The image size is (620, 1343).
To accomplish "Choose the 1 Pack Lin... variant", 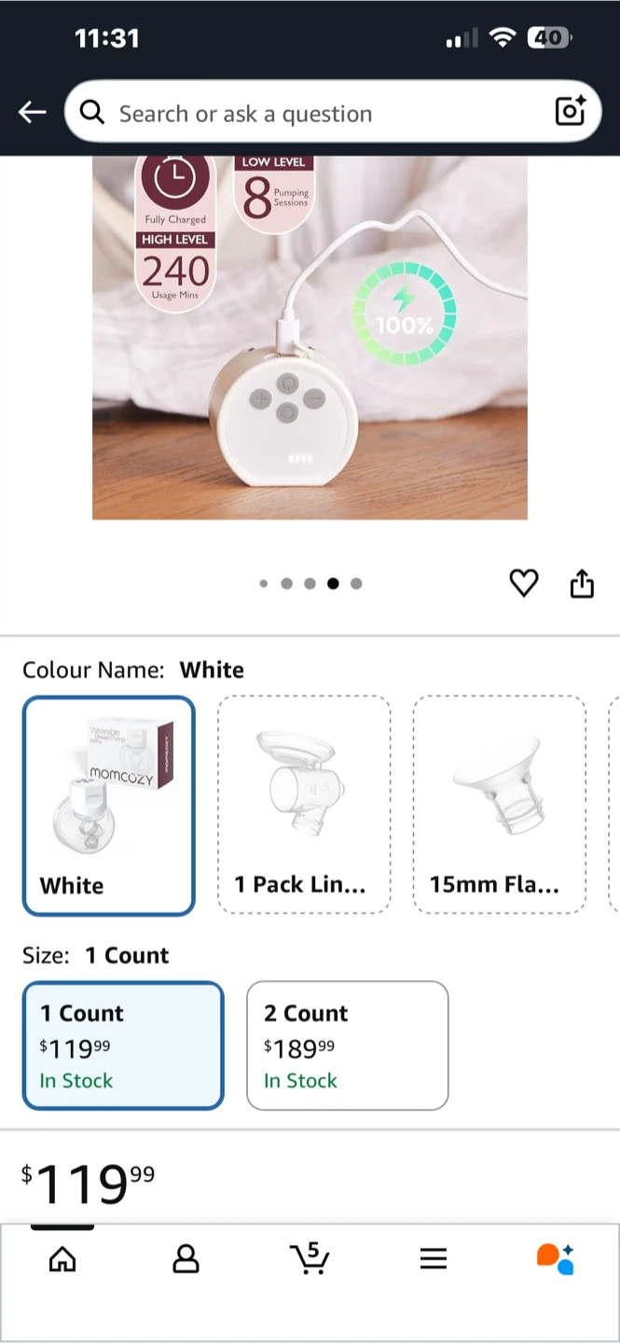I will [x=304, y=805].
